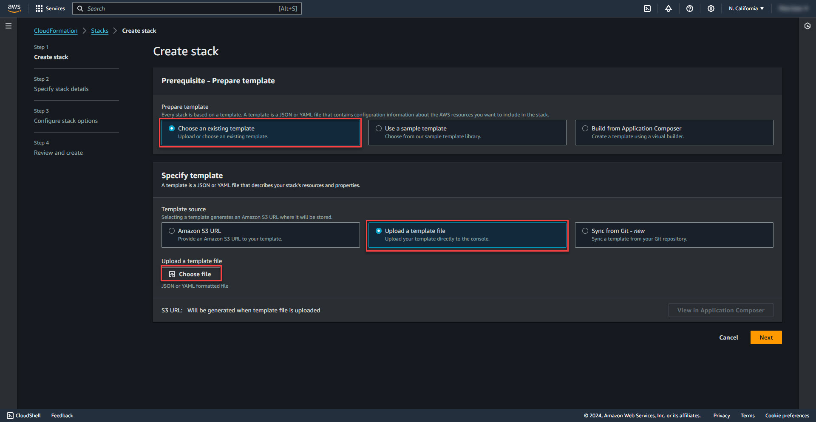Select Amazon S3 URL template source

click(261, 235)
